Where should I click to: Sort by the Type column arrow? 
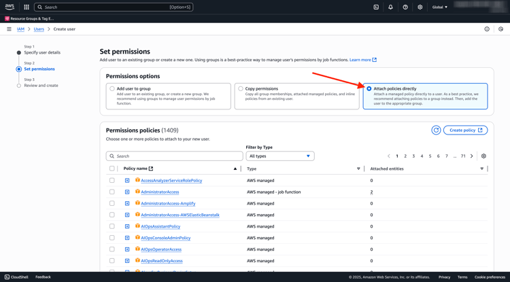(358, 169)
